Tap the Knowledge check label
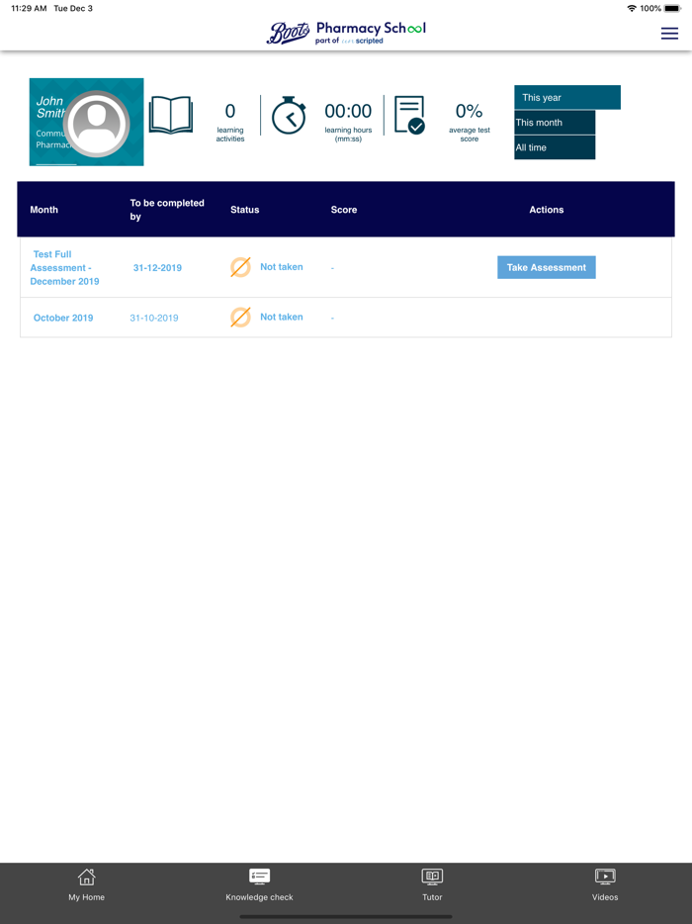The image size is (692, 924). tap(259, 897)
